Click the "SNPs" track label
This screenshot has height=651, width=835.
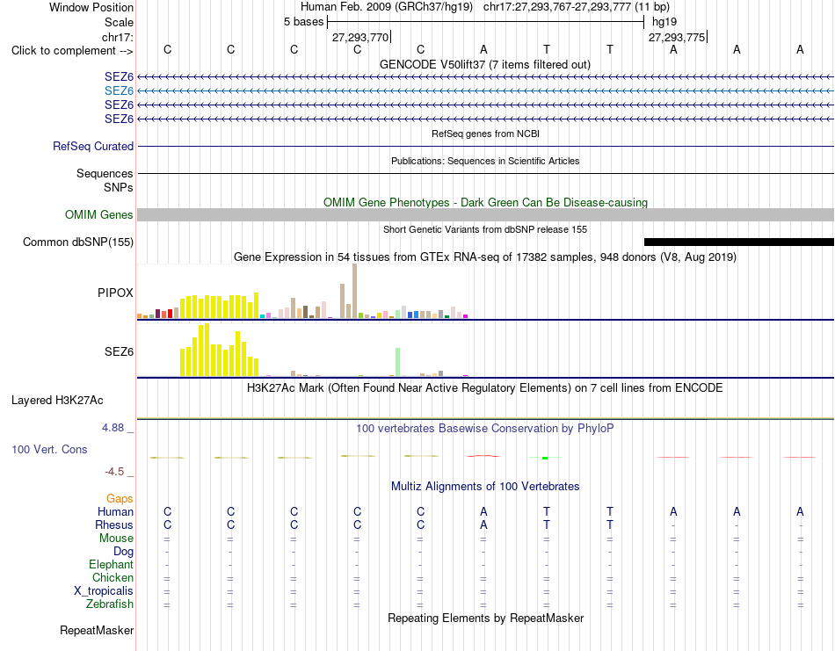coord(119,187)
